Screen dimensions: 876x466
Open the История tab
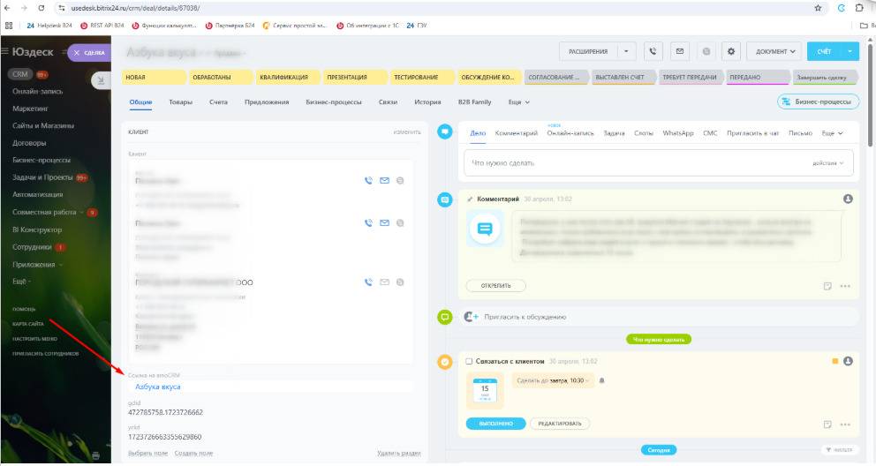click(x=427, y=102)
